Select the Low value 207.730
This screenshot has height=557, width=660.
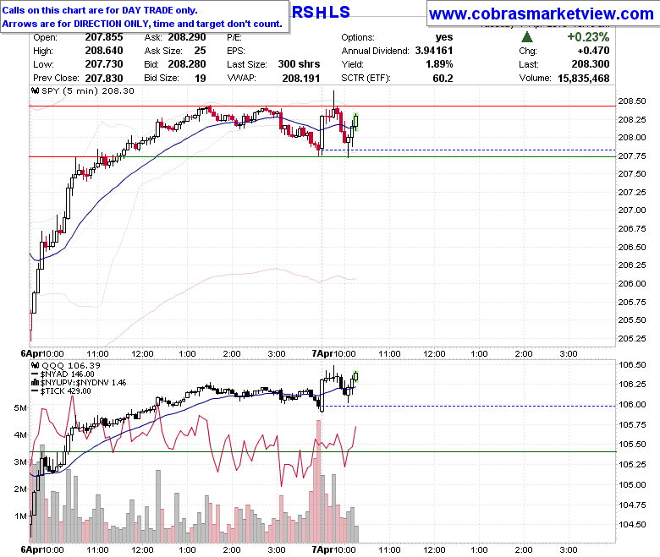pos(104,64)
